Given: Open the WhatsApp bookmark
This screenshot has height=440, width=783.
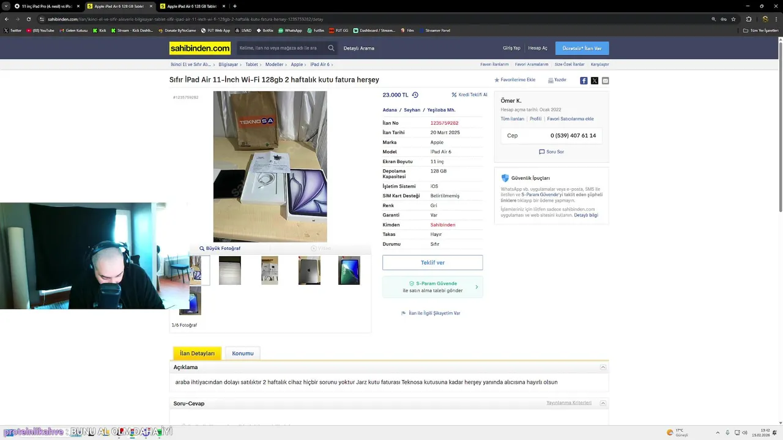Looking at the screenshot, I should [290, 30].
